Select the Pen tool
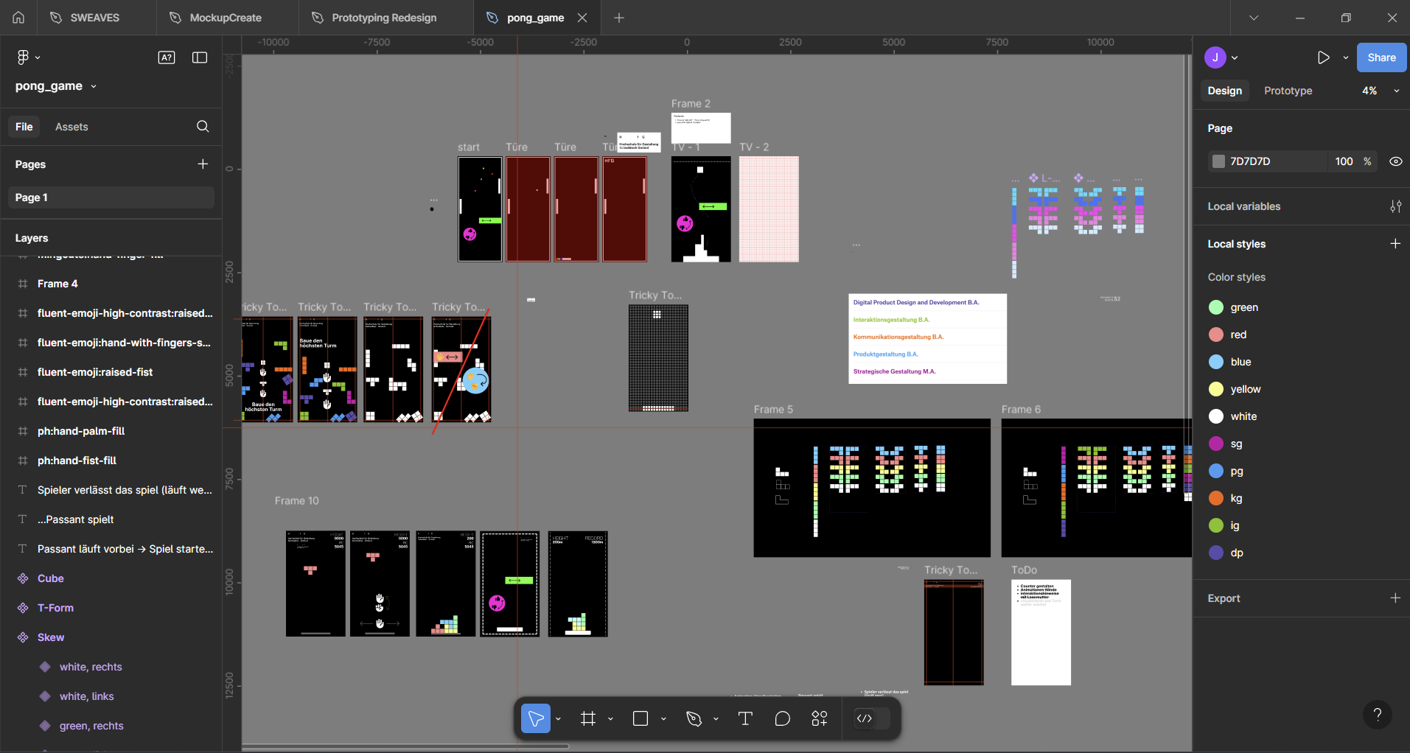 (694, 718)
